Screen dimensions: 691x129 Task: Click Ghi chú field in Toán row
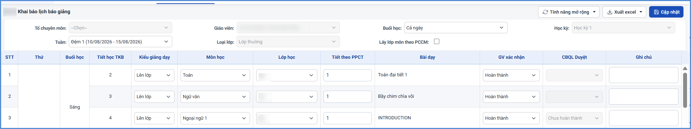coord(644,75)
